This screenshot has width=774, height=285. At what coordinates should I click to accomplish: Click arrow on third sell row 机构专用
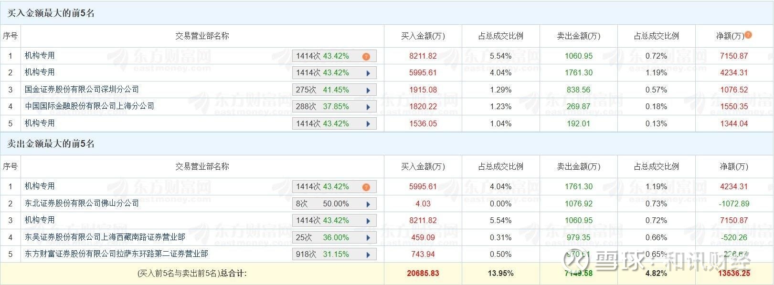[368, 221]
